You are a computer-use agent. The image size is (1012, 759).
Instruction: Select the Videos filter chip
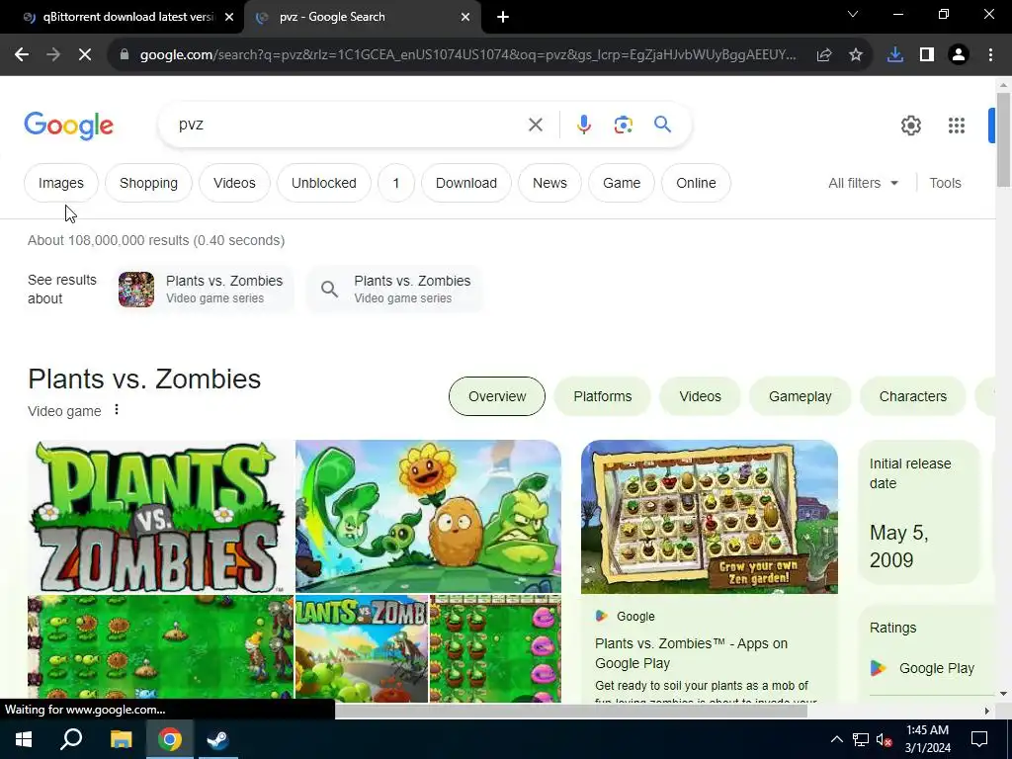(234, 183)
